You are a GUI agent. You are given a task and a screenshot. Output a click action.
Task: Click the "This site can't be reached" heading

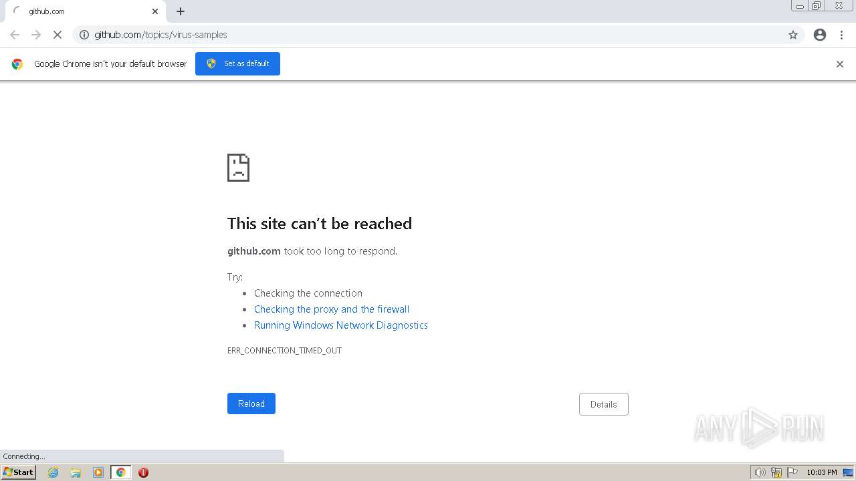tap(320, 223)
